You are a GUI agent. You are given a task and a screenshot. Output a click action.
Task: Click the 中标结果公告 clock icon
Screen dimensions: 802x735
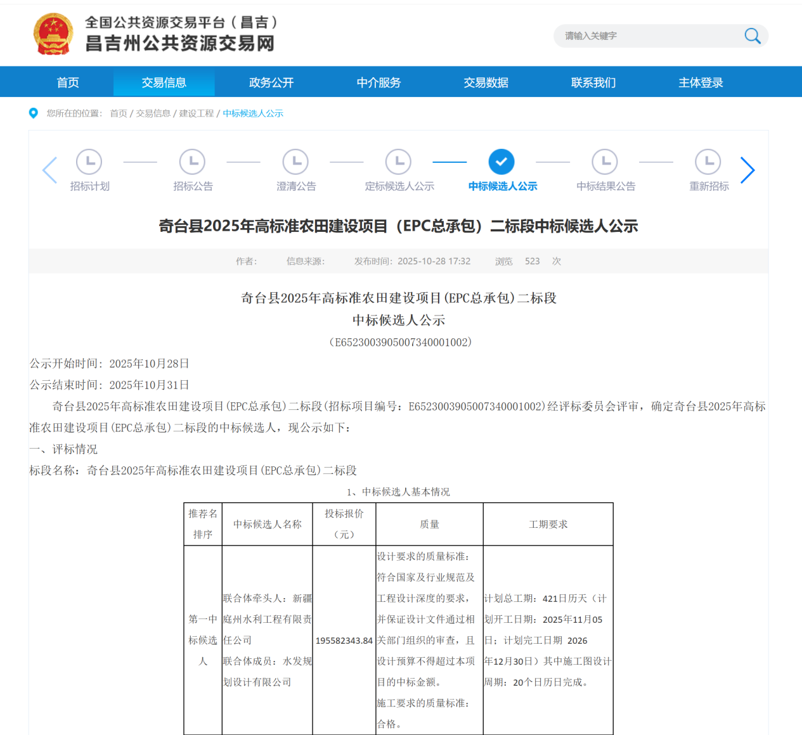(x=605, y=162)
